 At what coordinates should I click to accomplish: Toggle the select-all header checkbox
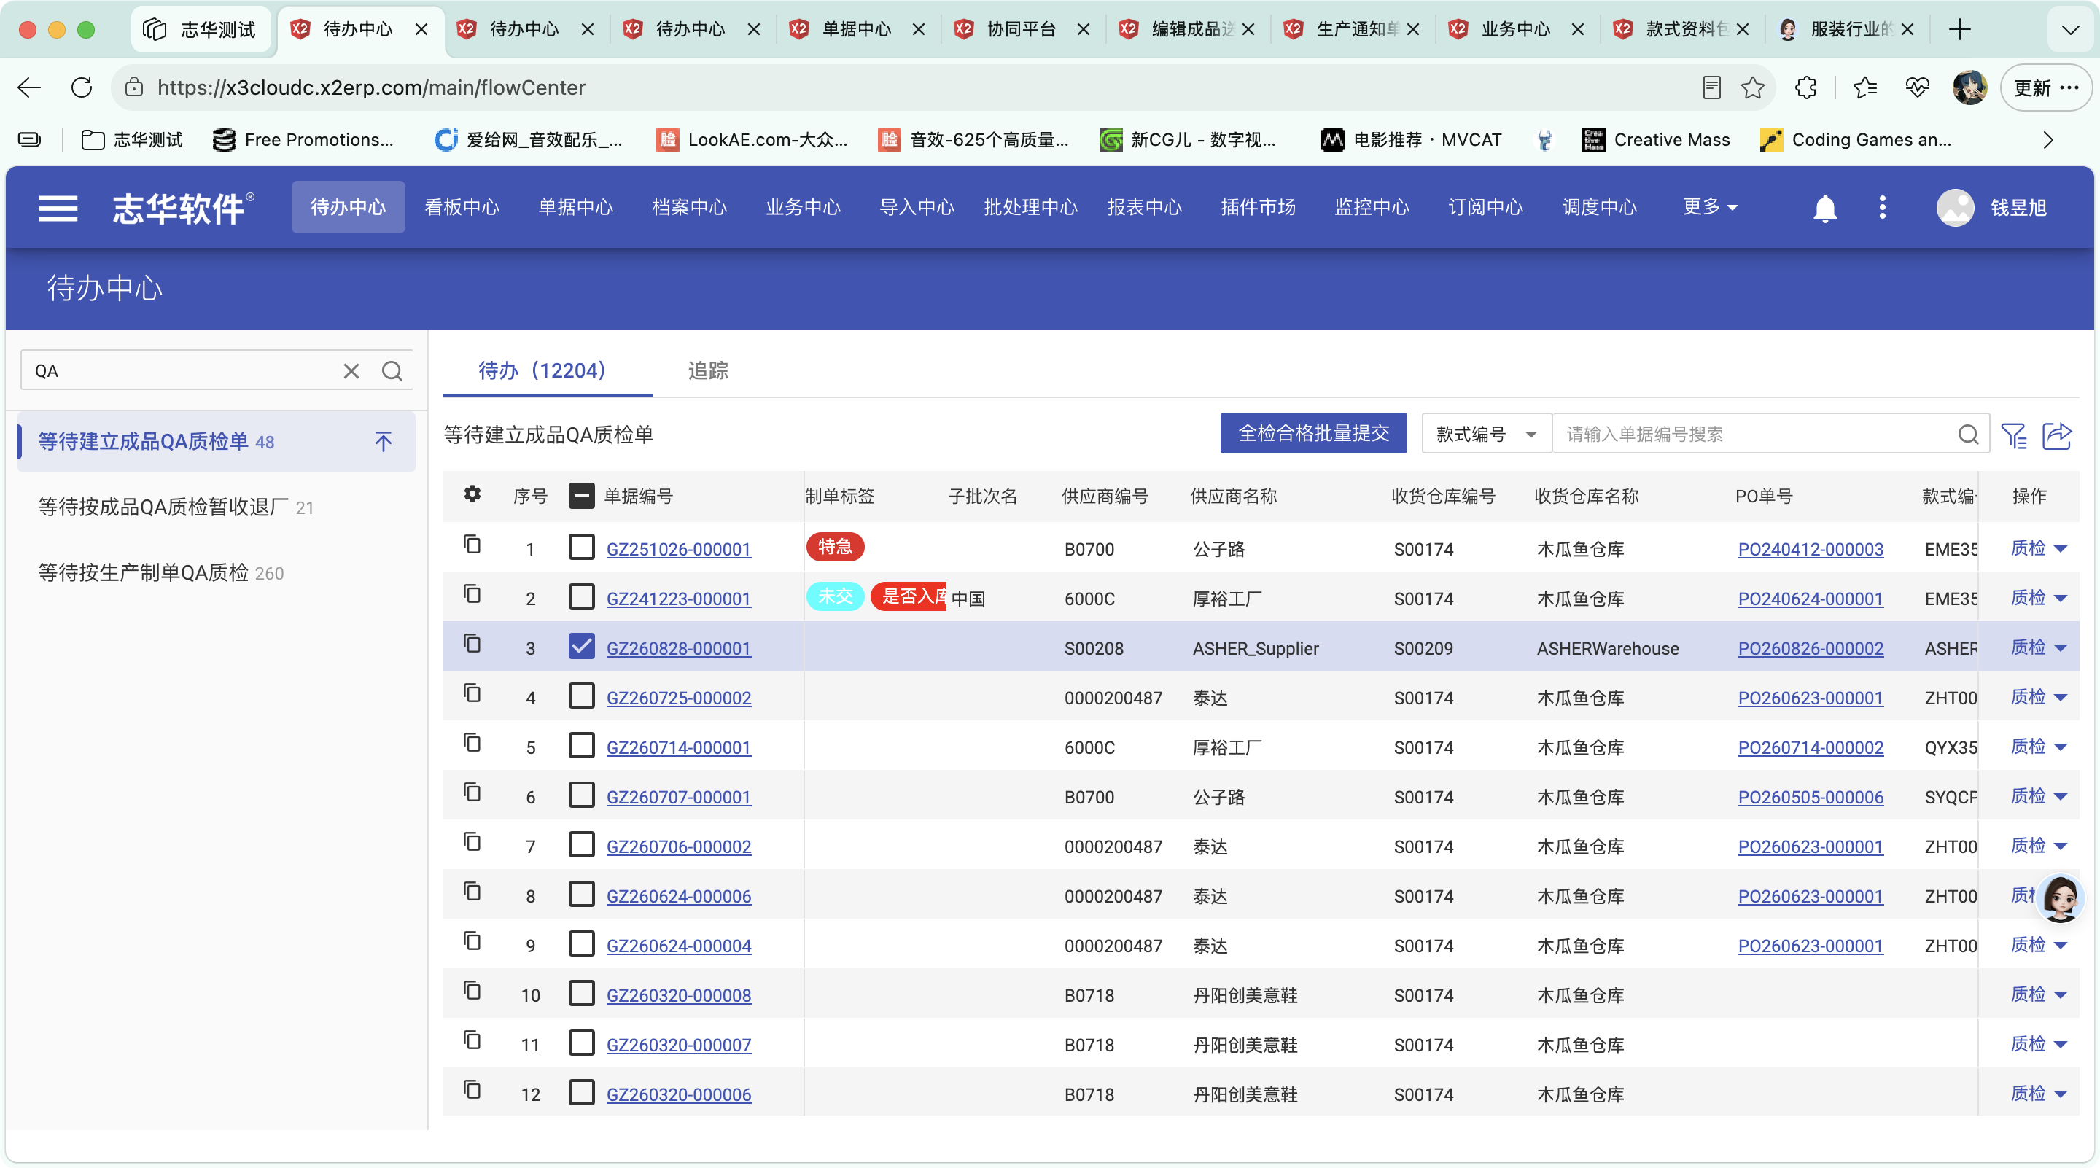(581, 496)
